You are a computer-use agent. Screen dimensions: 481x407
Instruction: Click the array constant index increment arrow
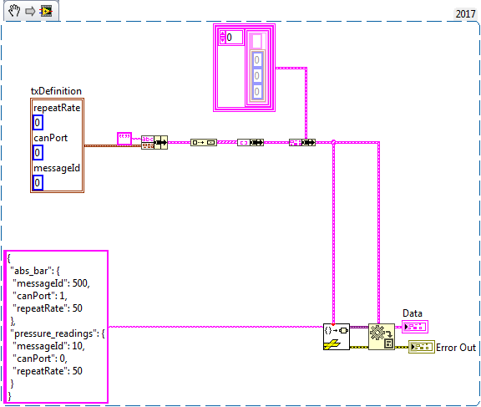[x=223, y=34]
